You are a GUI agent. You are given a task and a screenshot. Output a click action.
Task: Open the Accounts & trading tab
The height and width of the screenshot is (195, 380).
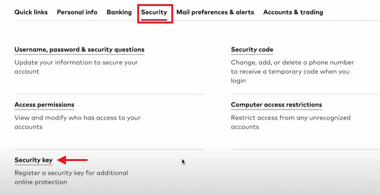click(x=293, y=12)
